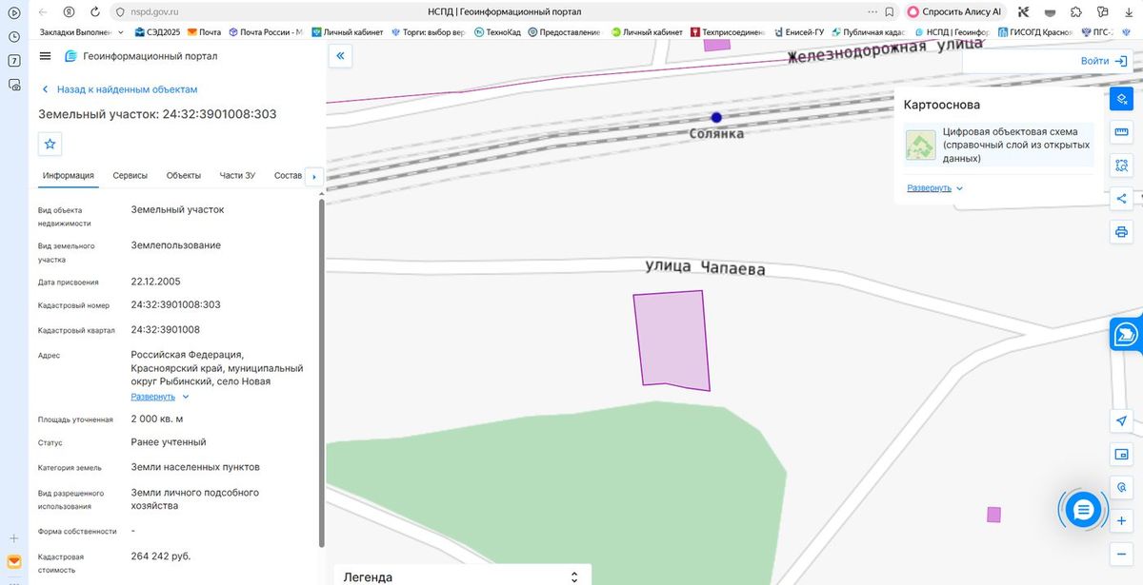1143x585 pixels.
Task: Switch to the Сервисы tab
Action: point(130,176)
